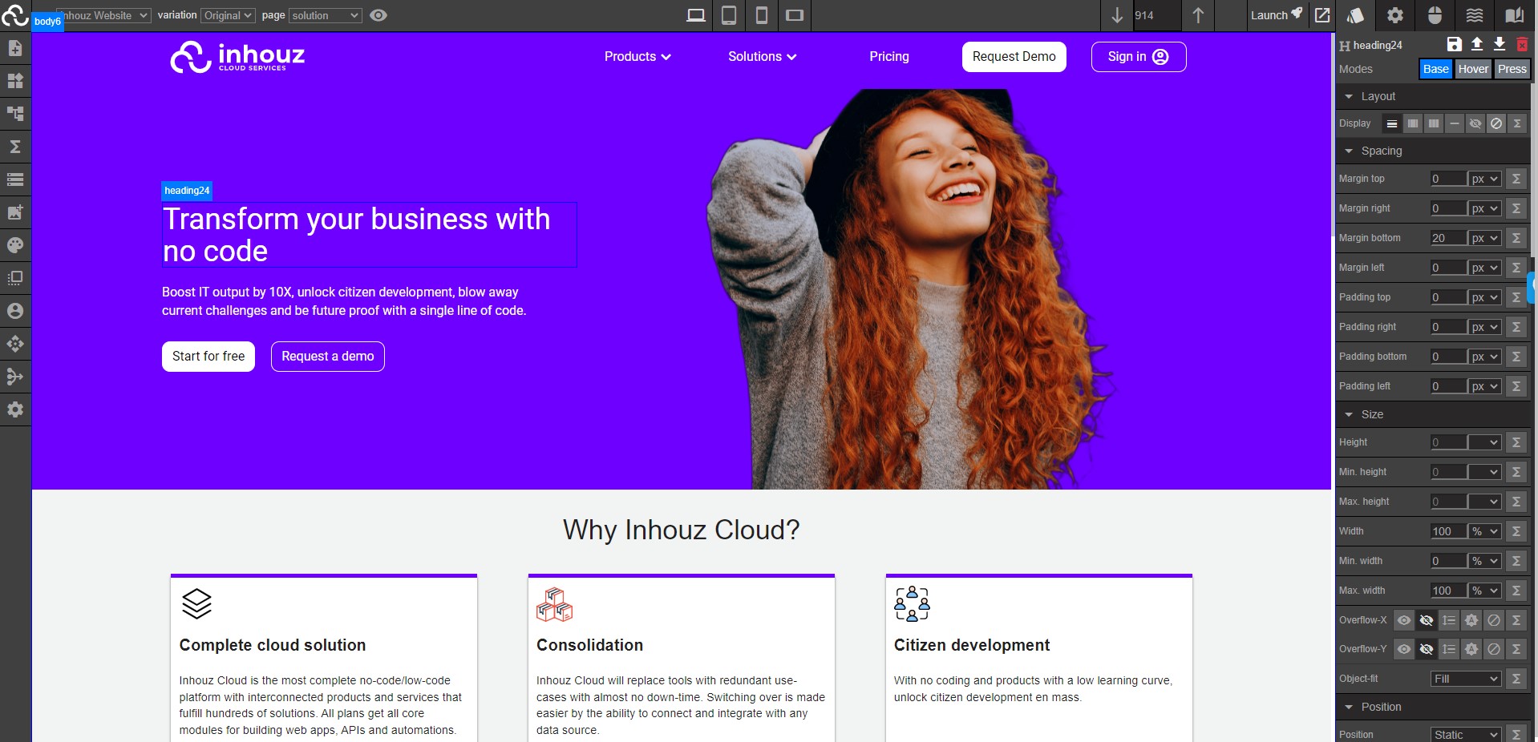Click the mouse interactions icon near top right
The width and height of the screenshot is (1538, 742).
[1435, 15]
